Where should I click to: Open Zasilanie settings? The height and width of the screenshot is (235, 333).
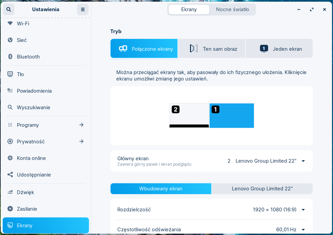[46, 209]
